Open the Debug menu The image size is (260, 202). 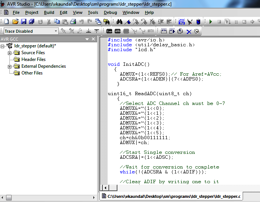coord(110,12)
